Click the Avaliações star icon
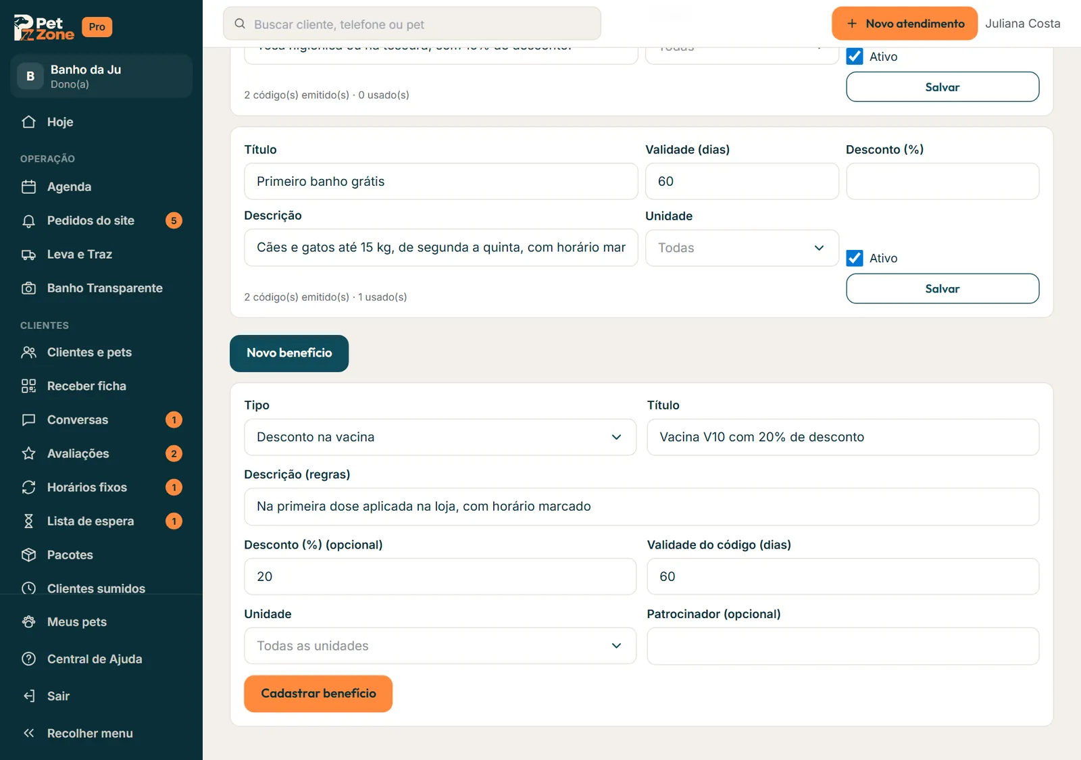 coord(28,453)
